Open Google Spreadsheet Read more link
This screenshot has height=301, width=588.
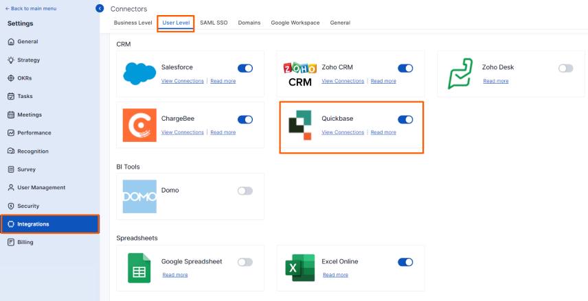point(175,275)
